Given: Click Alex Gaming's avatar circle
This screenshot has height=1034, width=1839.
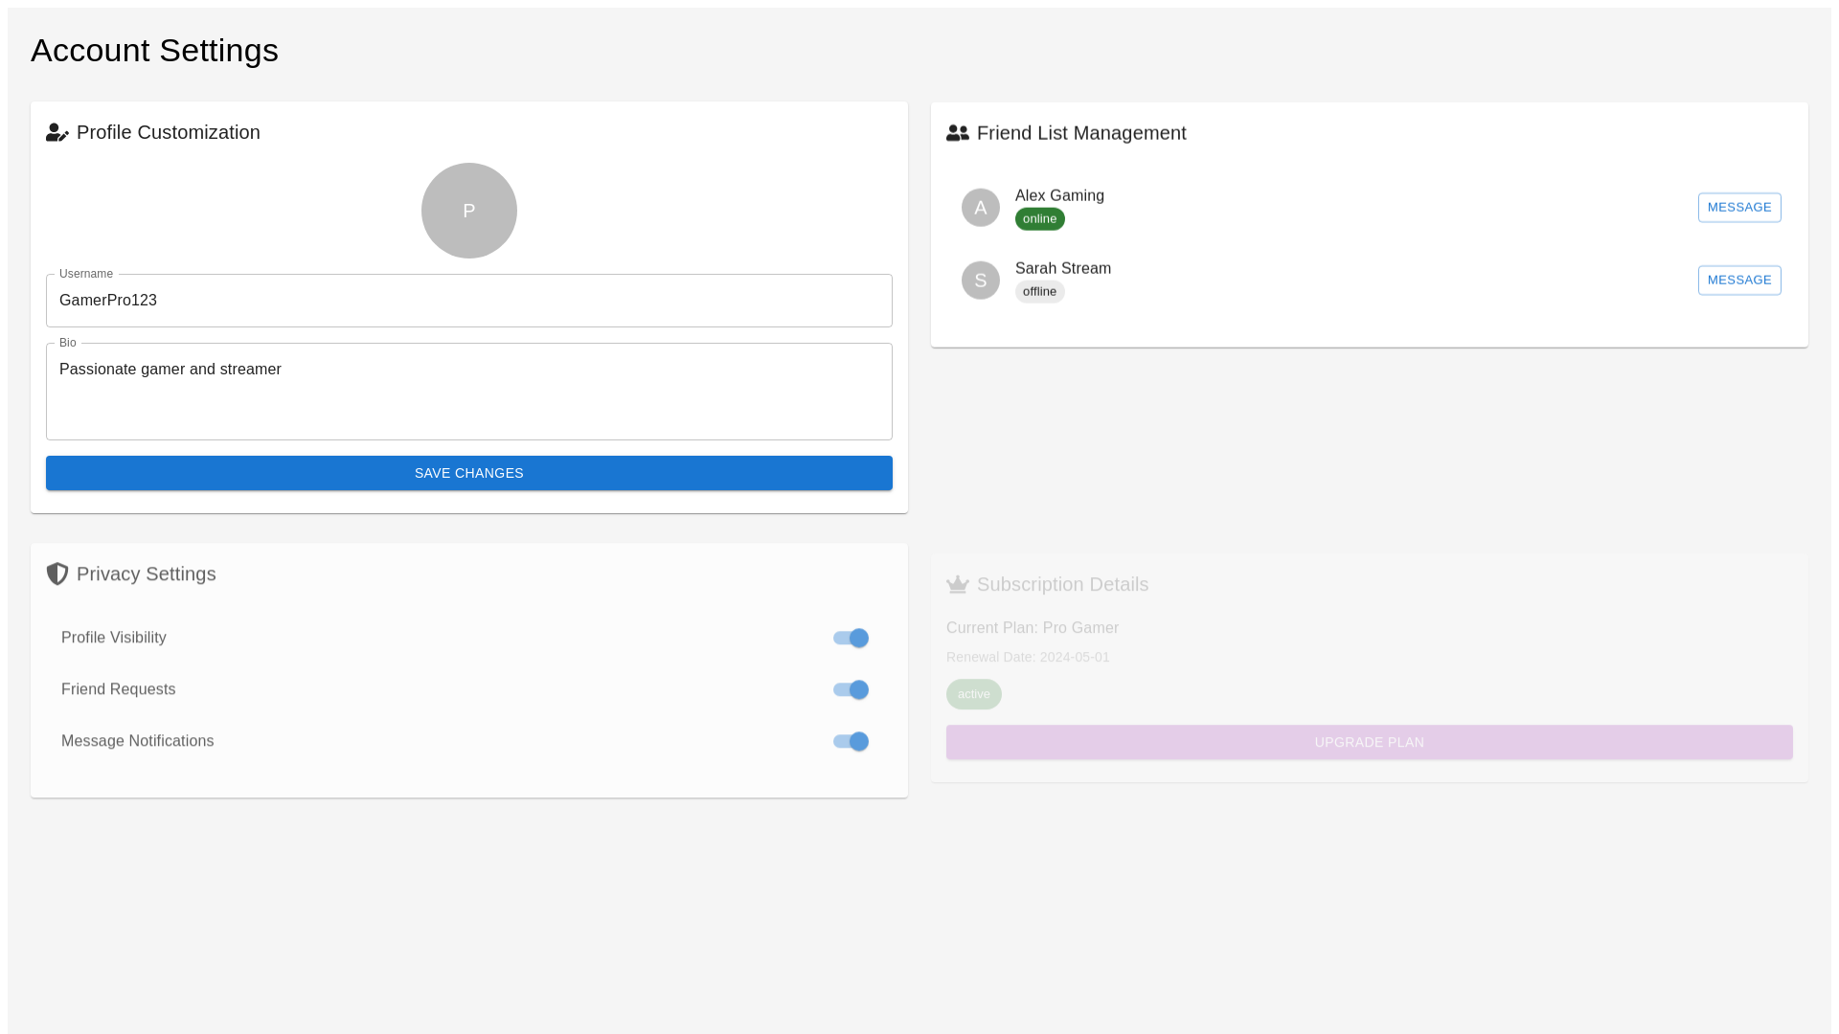Looking at the screenshot, I should tap(980, 207).
